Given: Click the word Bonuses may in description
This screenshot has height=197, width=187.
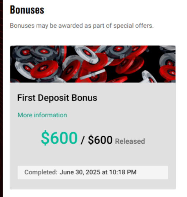Looking at the screenshot, I should pyautogui.click(x=29, y=26).
